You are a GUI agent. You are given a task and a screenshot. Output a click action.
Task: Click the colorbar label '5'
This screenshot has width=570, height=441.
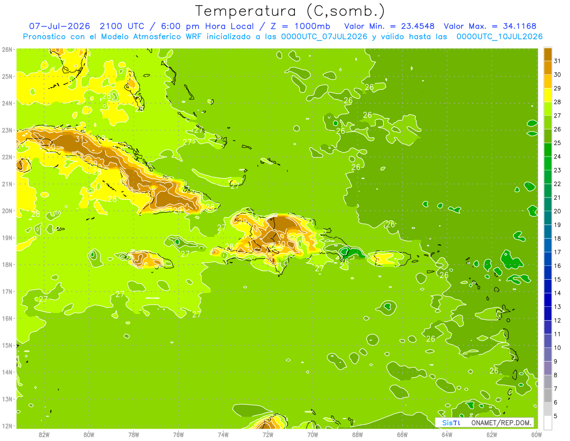point(556,416)
